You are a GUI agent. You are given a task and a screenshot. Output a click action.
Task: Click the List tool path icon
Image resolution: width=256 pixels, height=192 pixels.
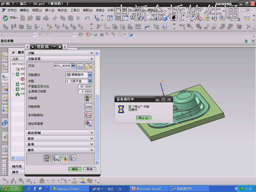click(73, 158)
